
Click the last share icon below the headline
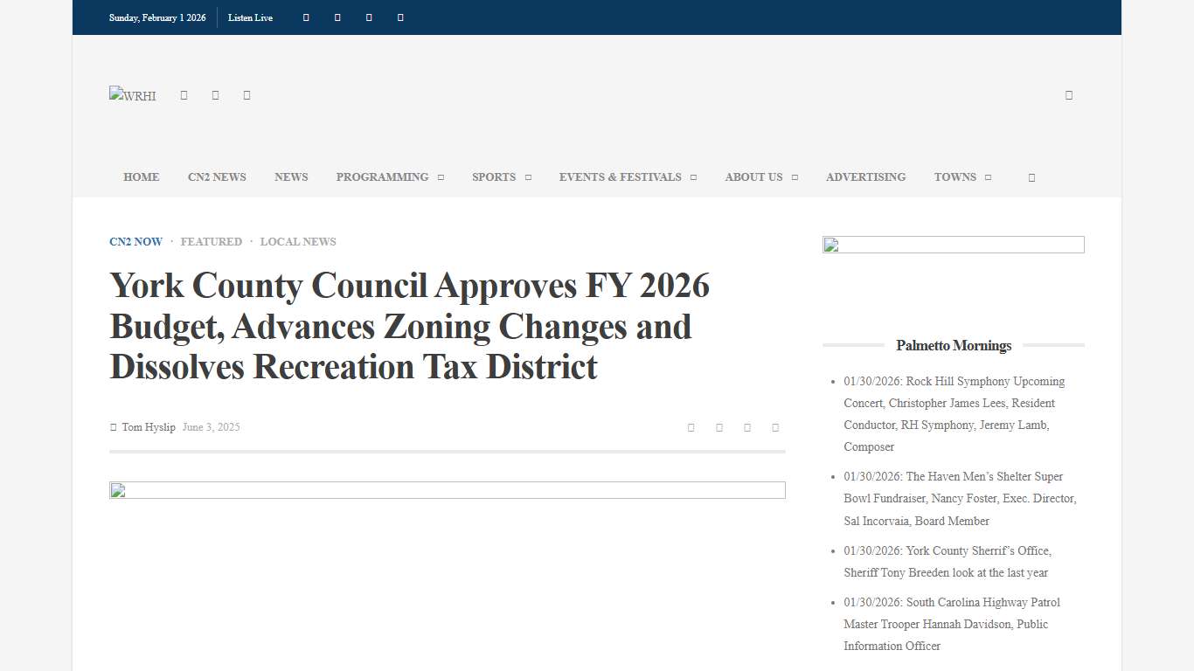(775, 427)
